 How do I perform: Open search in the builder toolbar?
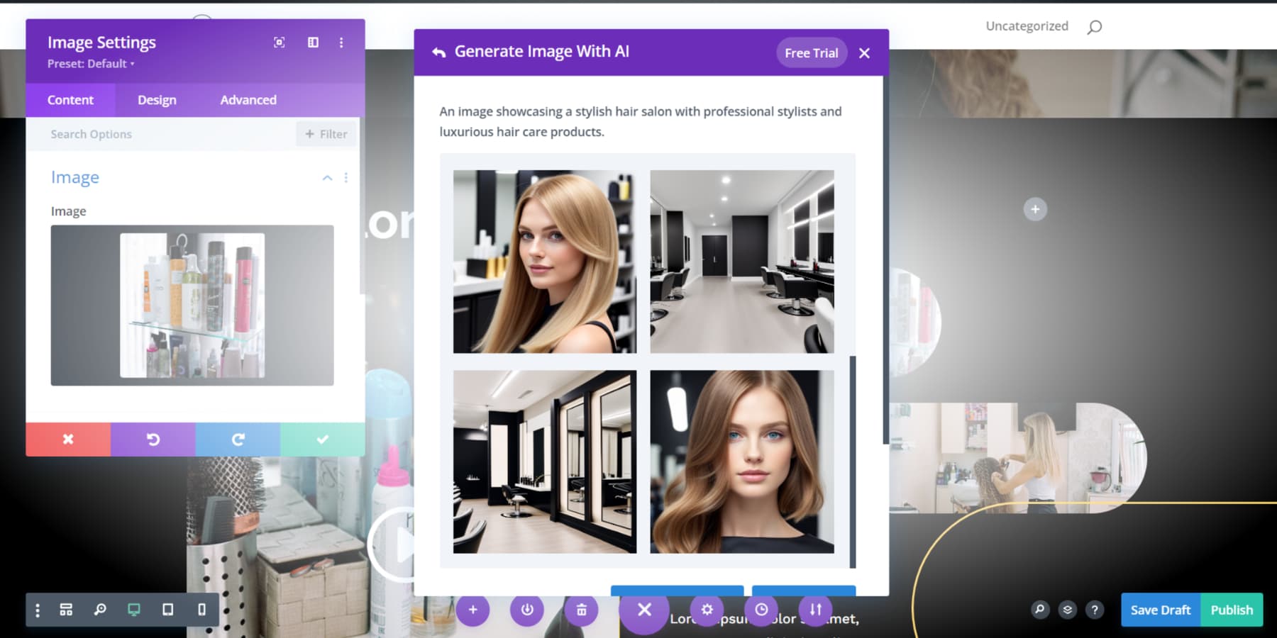click(x=100, y=610)
